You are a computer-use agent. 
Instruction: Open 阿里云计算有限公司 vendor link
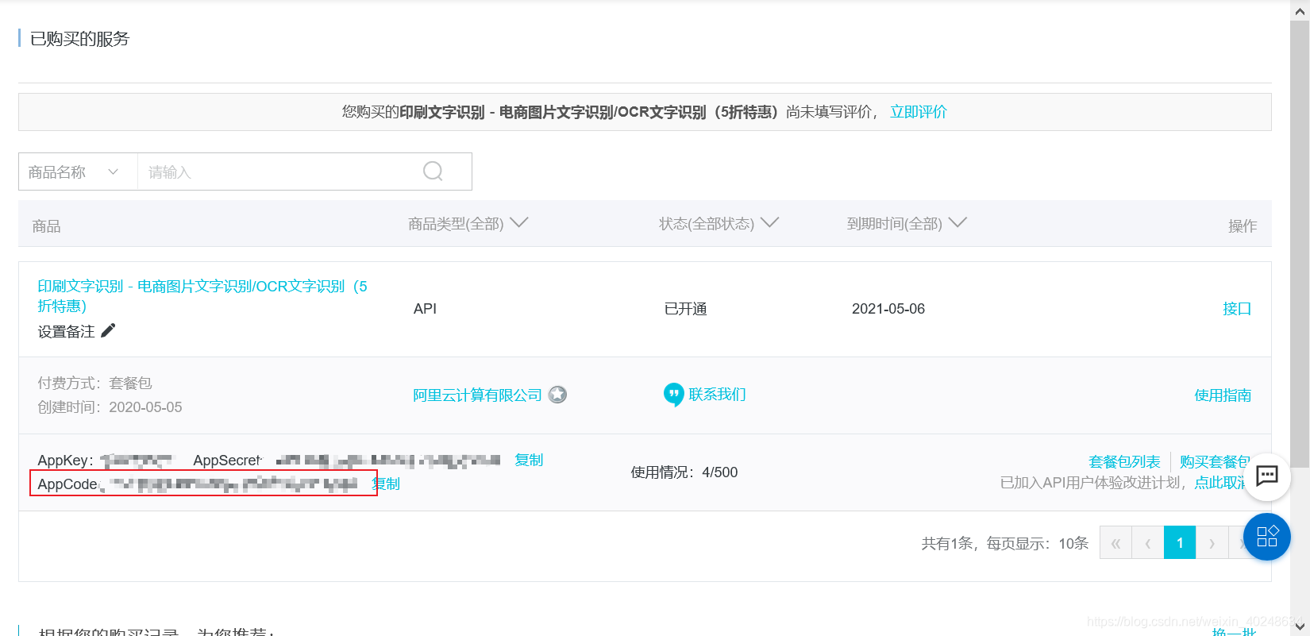coord(477,395)
